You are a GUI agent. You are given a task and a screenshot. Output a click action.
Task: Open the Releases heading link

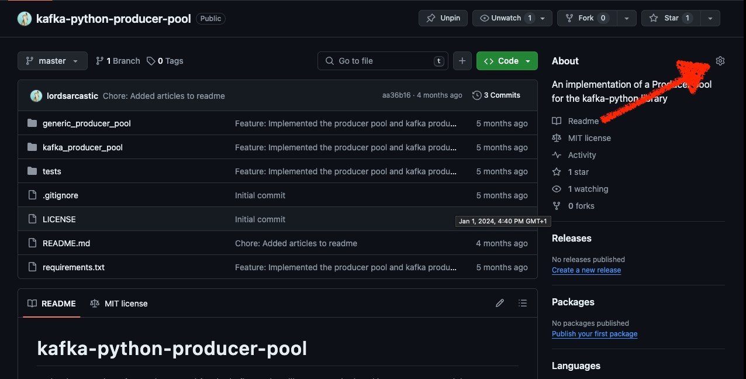572,238
